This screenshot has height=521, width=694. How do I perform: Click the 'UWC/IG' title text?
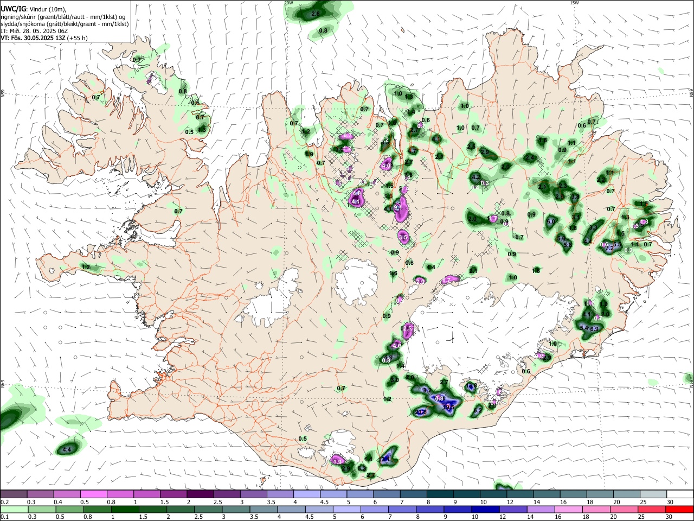pyautogui.click(x=12, y=9)
